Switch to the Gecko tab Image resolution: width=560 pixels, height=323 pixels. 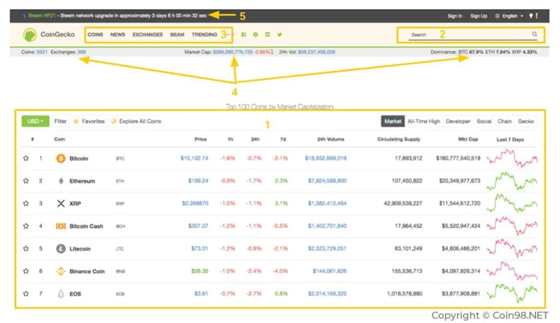[x=526, y=121]
